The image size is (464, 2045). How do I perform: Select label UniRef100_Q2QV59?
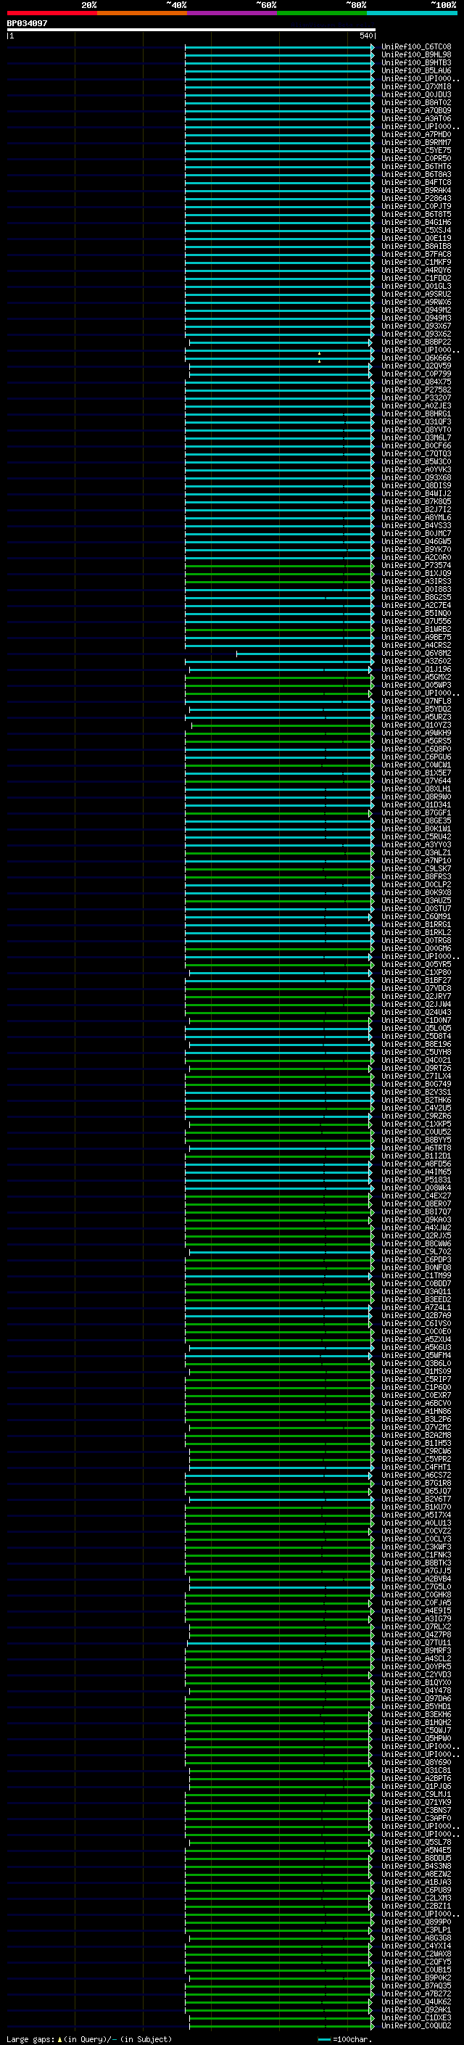click(415, 366)
